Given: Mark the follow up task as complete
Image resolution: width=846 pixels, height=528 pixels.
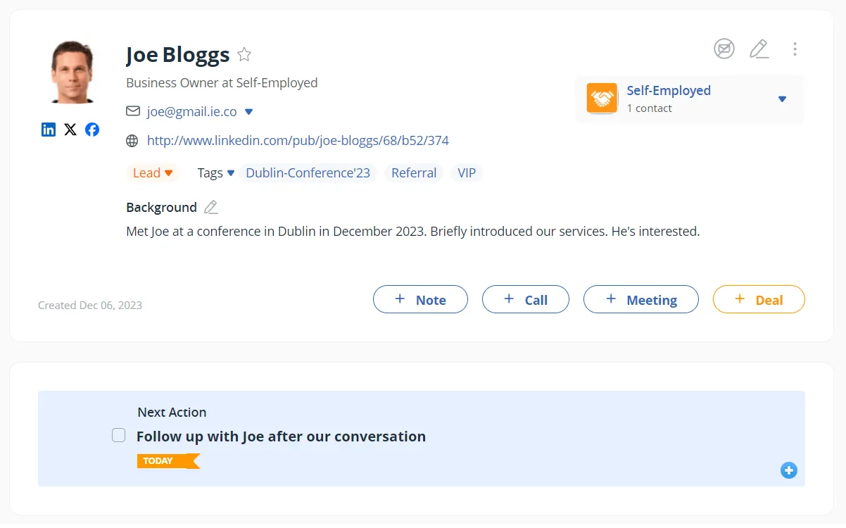Looking at the screenshot, I should pyautogui.click(x=119, y=435).
